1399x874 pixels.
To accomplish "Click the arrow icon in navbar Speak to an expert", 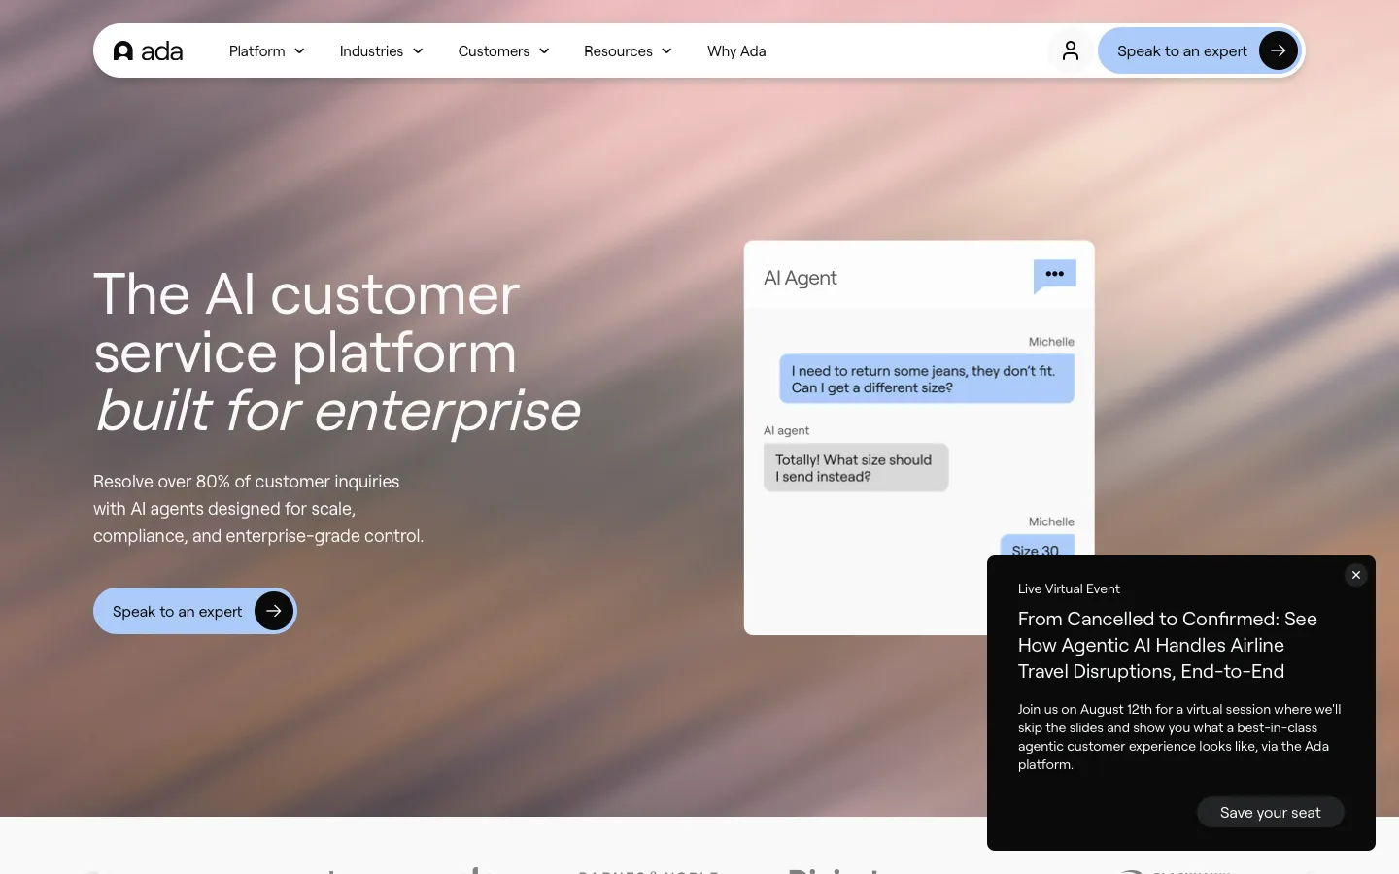I will [x=1279, y=50].
